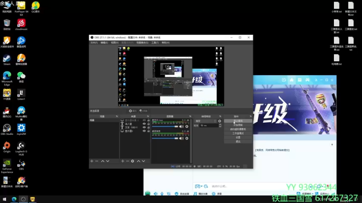The width and height of the screenshot is (362, 203).
Task: Click the 退出 exit button in OBS
Action: tap(238, 142)
